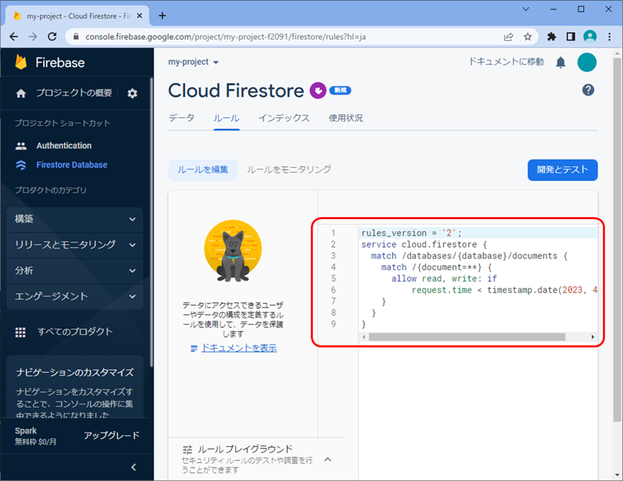Click アップグレード plan button
Viewport: 623px width, 481px height.
112,435
